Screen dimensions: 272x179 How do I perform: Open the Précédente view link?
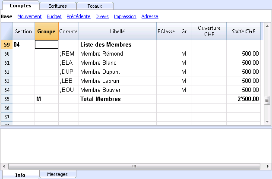point(79,16)
